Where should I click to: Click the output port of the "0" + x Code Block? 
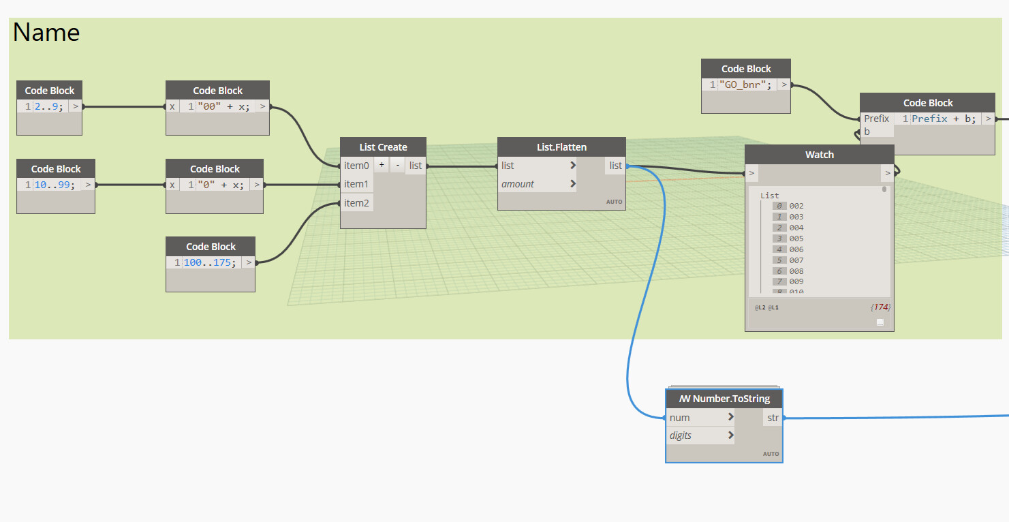pyautogui.click(x=256, y=185)
